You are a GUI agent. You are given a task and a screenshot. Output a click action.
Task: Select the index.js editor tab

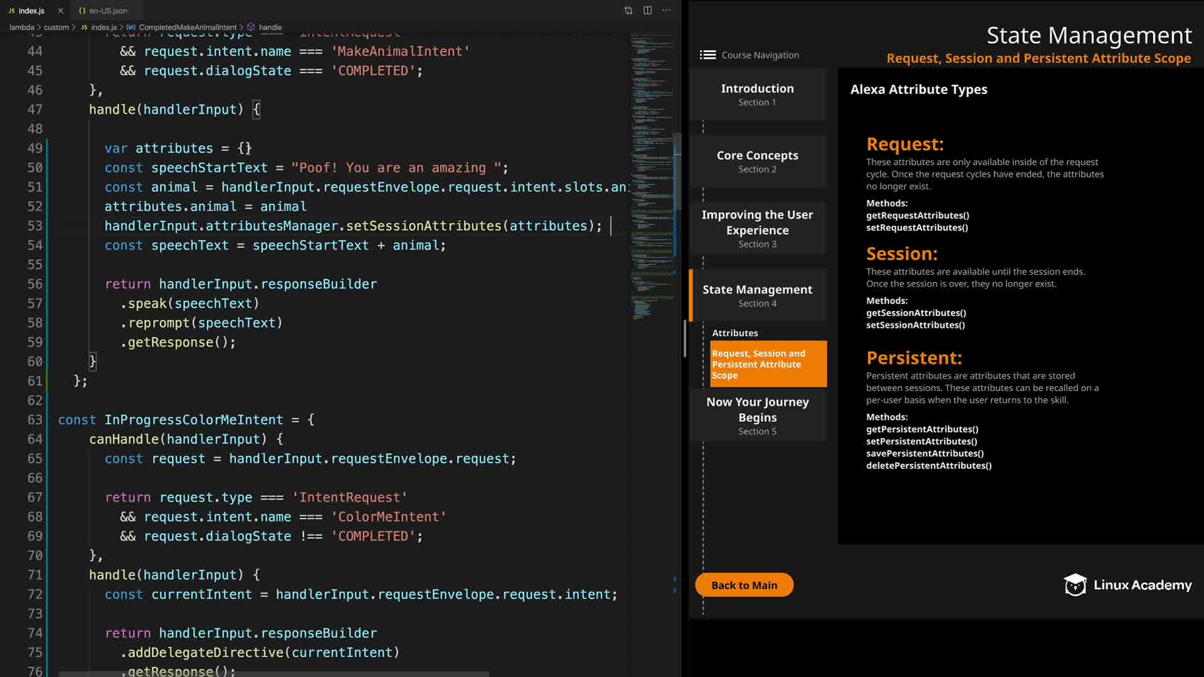31,11
